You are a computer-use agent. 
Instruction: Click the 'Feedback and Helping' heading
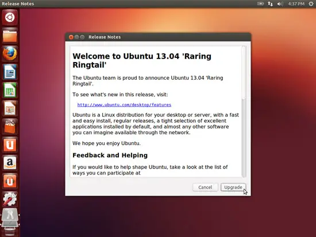[110, 156]
